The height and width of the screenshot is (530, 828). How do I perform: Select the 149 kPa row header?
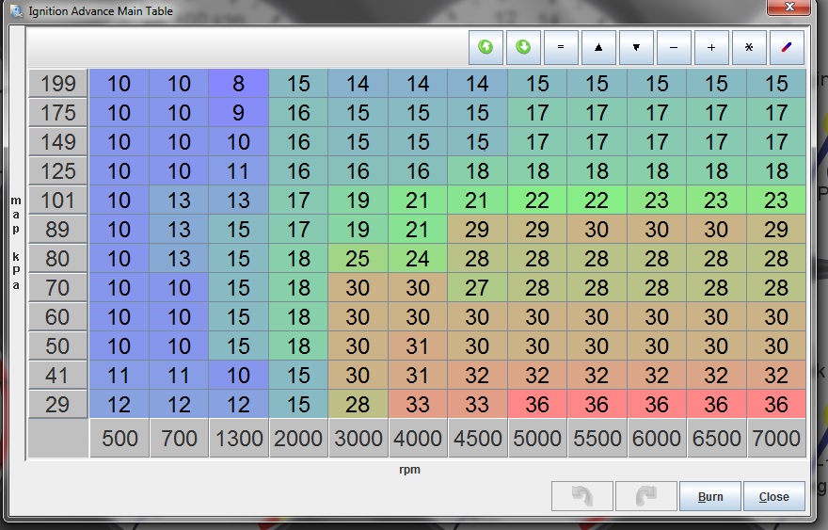(58, 141)
